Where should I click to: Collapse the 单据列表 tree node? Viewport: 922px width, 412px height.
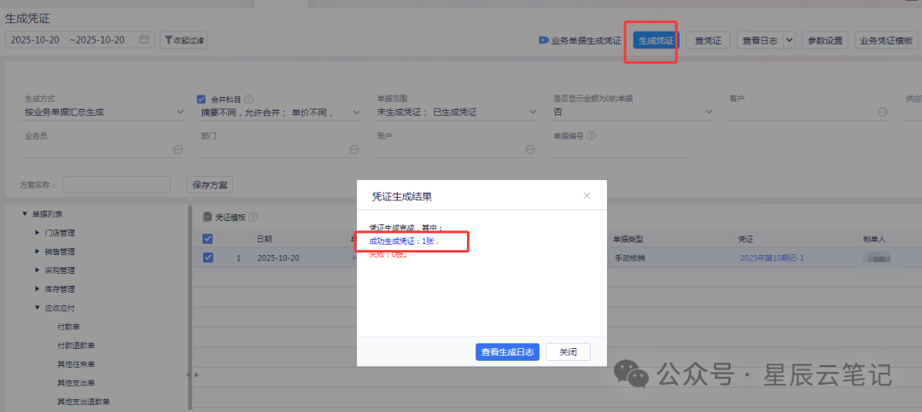pyautogui.click(x=25, y=214)
